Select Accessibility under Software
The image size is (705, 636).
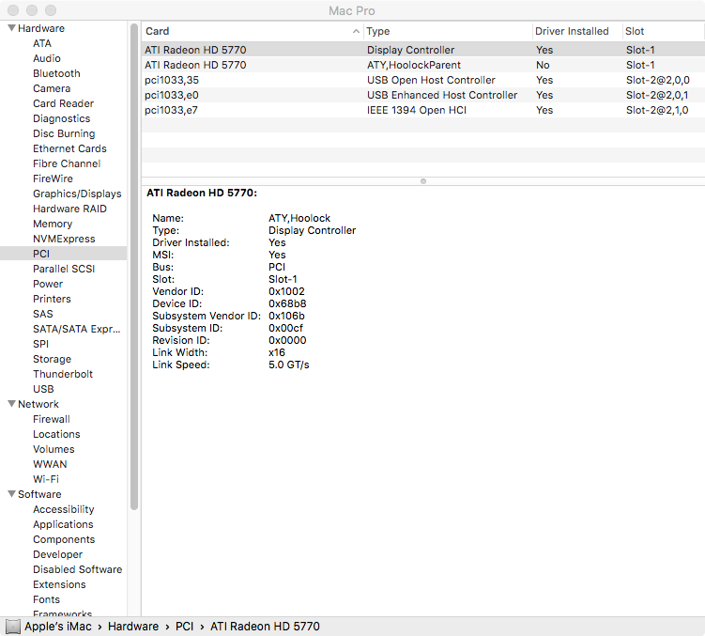(64, 509)
